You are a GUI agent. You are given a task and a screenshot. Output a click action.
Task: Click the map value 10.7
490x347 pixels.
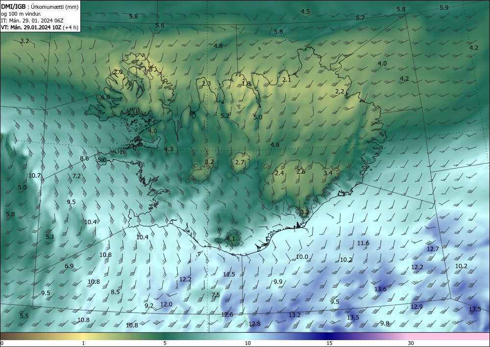[34, 175]
